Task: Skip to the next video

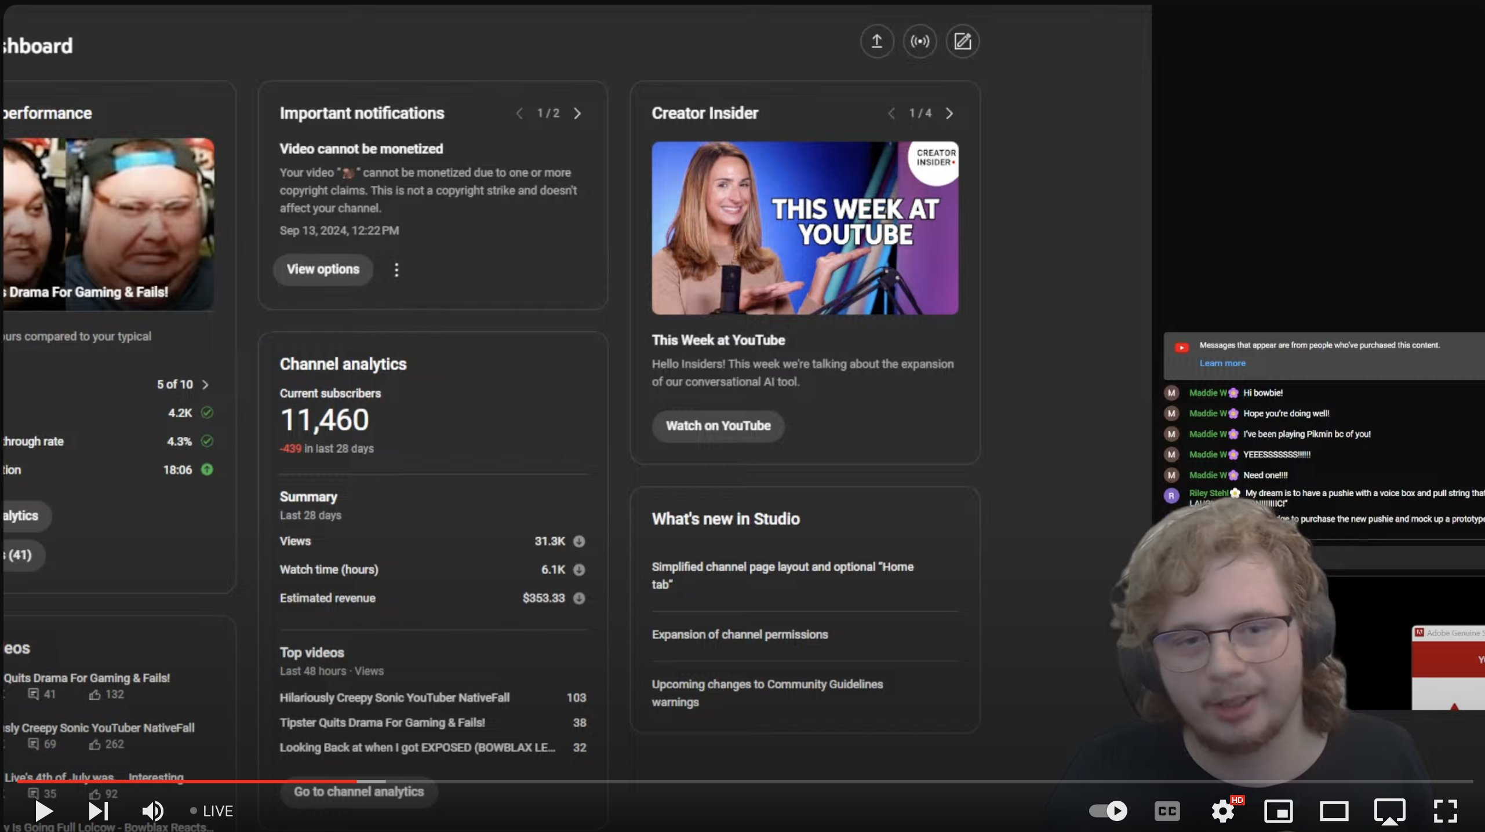Action: click(98, 811)
